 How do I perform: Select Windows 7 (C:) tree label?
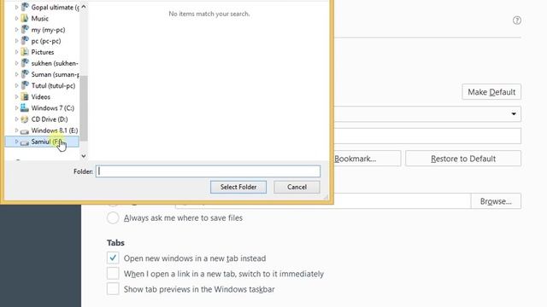tap(53, 108)
